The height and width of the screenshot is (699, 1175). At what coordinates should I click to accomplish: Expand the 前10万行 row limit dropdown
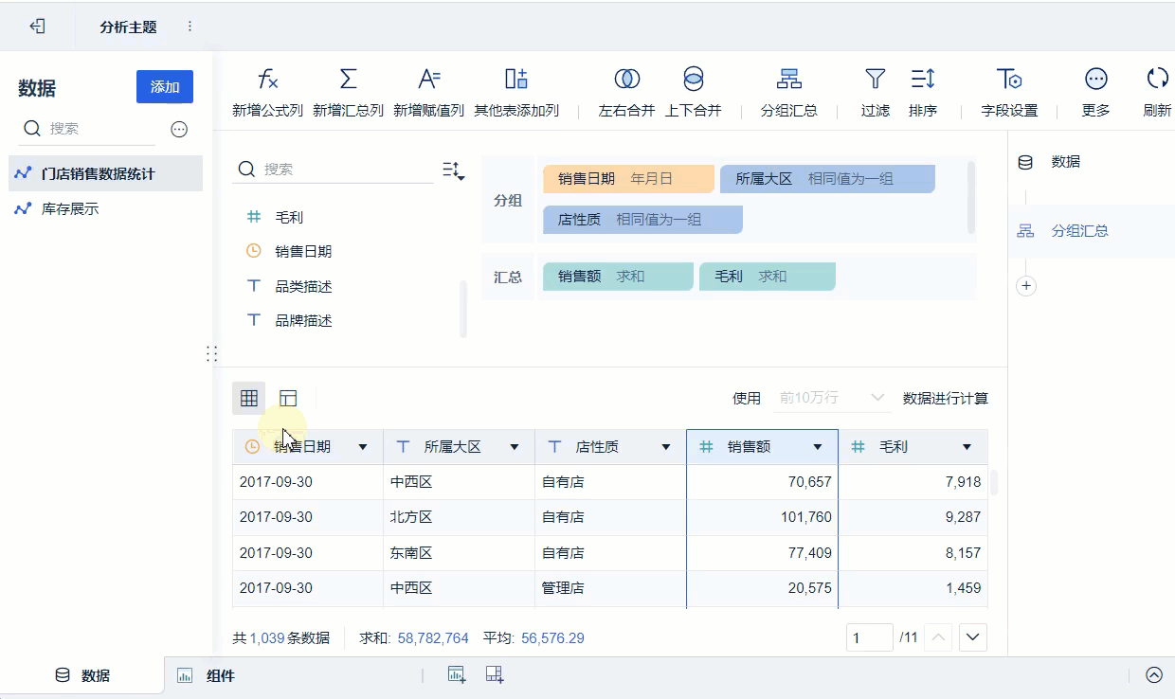pyautogui.click(x=877, y=399)
